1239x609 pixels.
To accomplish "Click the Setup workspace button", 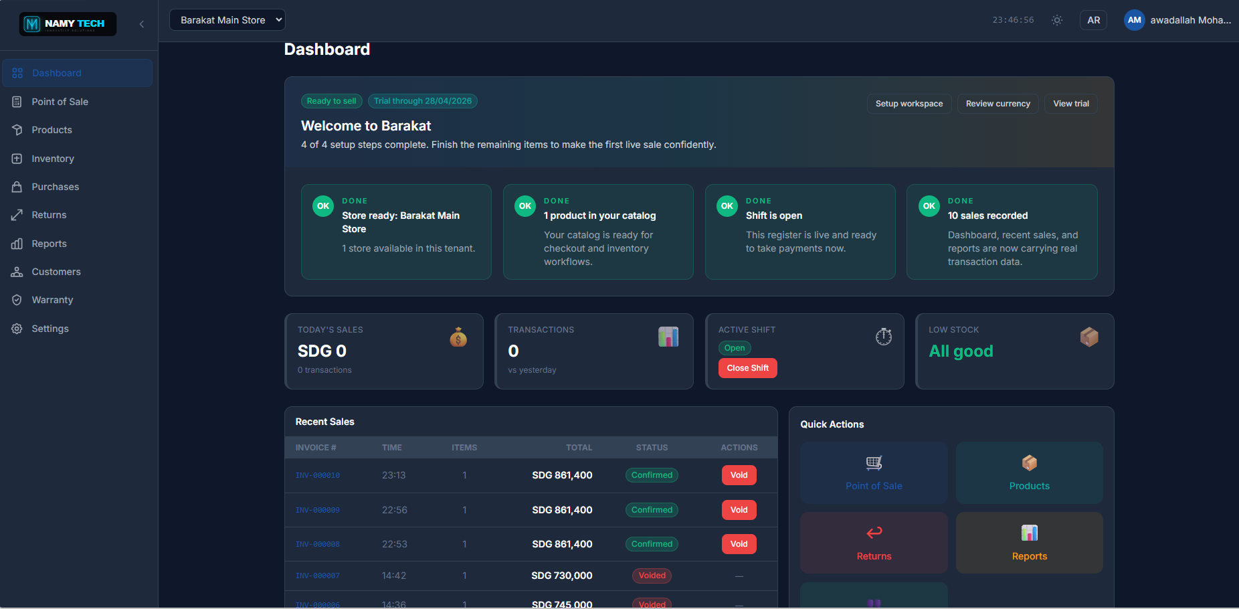I will tap(909, 104).
